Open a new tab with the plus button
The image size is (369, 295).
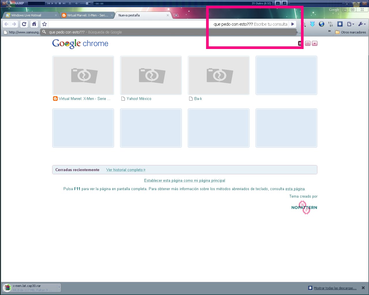(x=176, y=15)
